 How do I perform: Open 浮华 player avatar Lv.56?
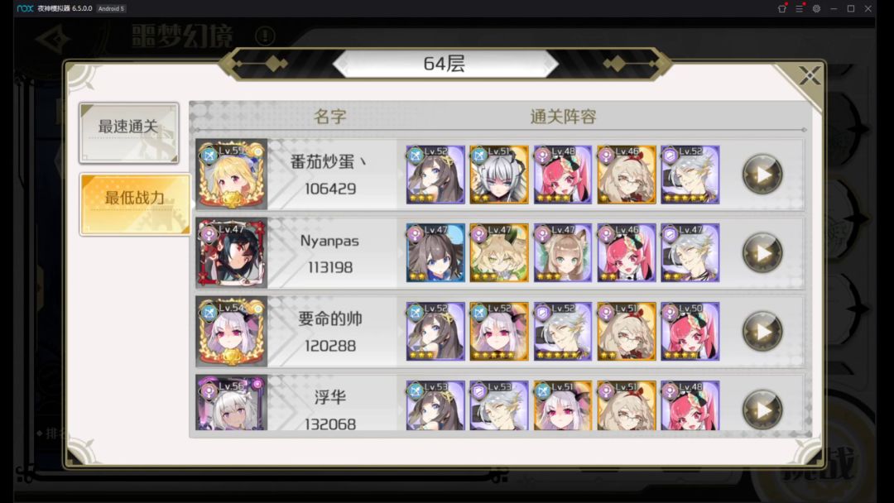click(x=232, y=404)
